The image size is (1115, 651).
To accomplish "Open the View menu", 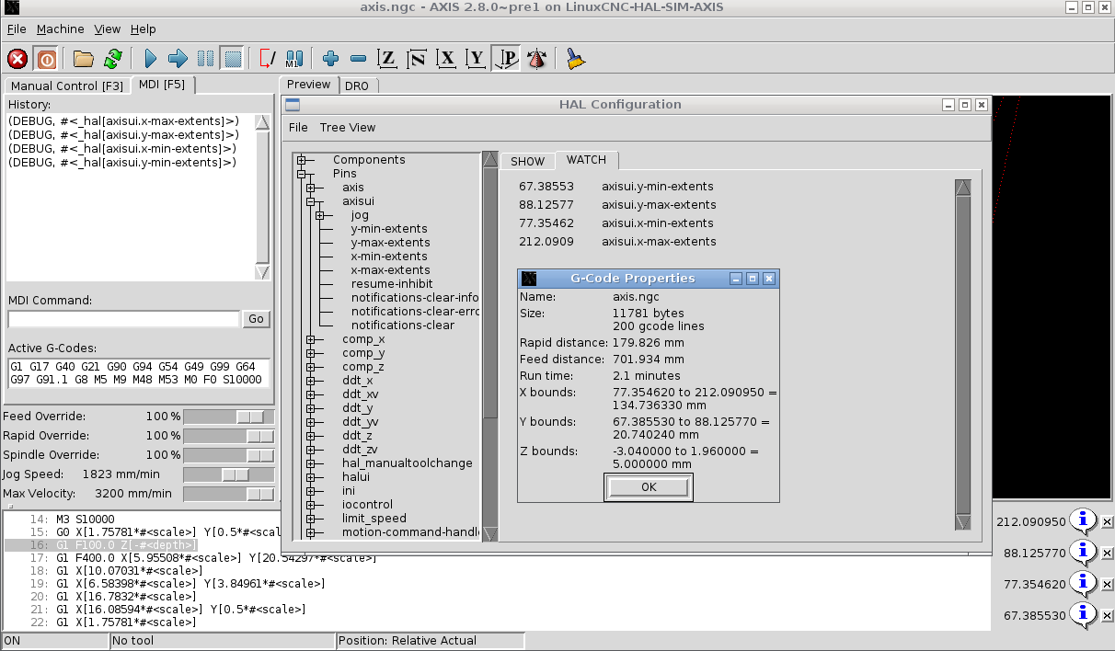I will pos(108,29).
